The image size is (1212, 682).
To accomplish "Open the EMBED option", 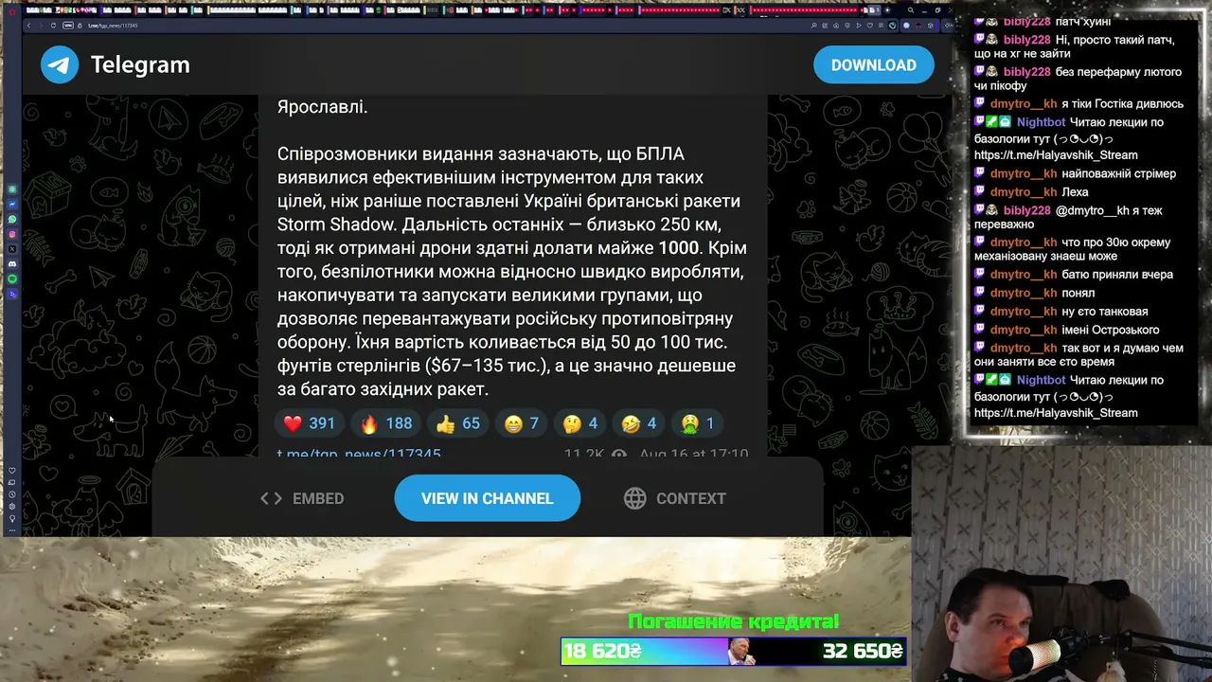I will (302, 498).
